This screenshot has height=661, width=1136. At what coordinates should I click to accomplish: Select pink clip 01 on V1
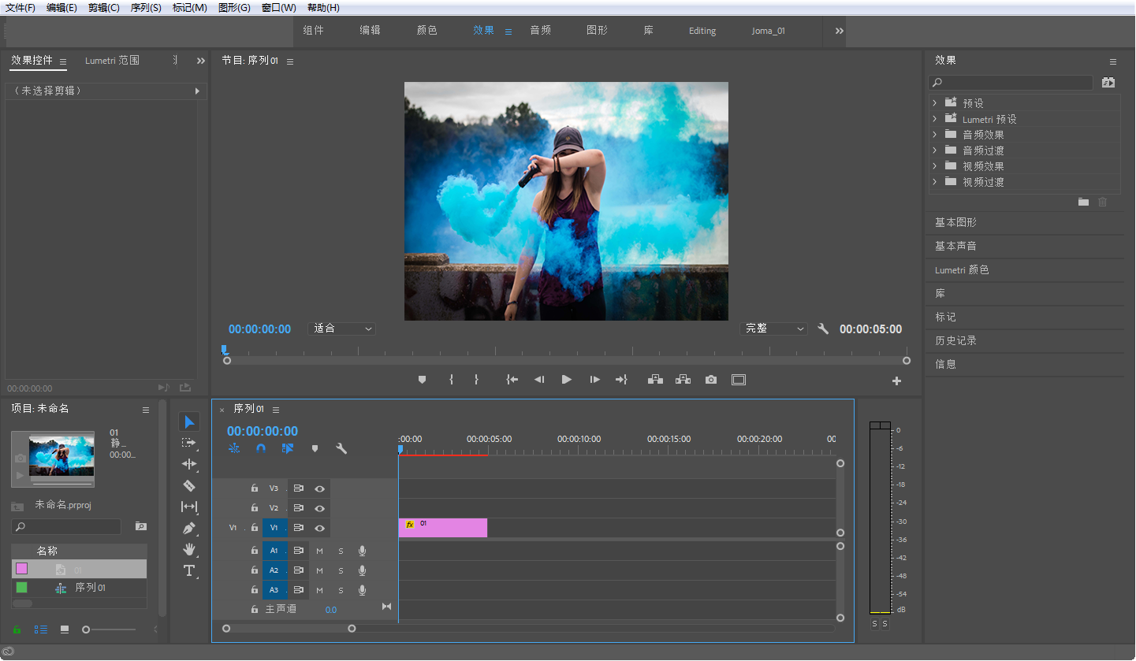tap(443, 528)
